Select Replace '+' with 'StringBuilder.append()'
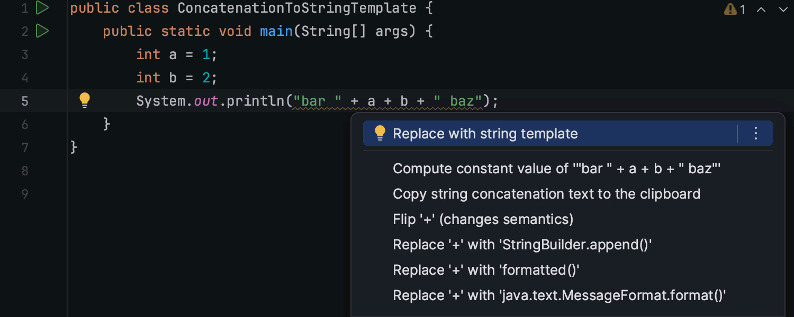This screenshot has width=794, height=317. pyautogui.click(x=522, y=245)
